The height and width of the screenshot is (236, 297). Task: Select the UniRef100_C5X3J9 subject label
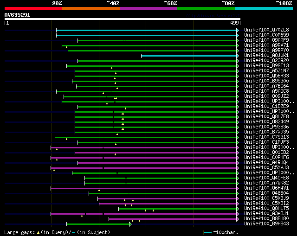click(266, 198)
